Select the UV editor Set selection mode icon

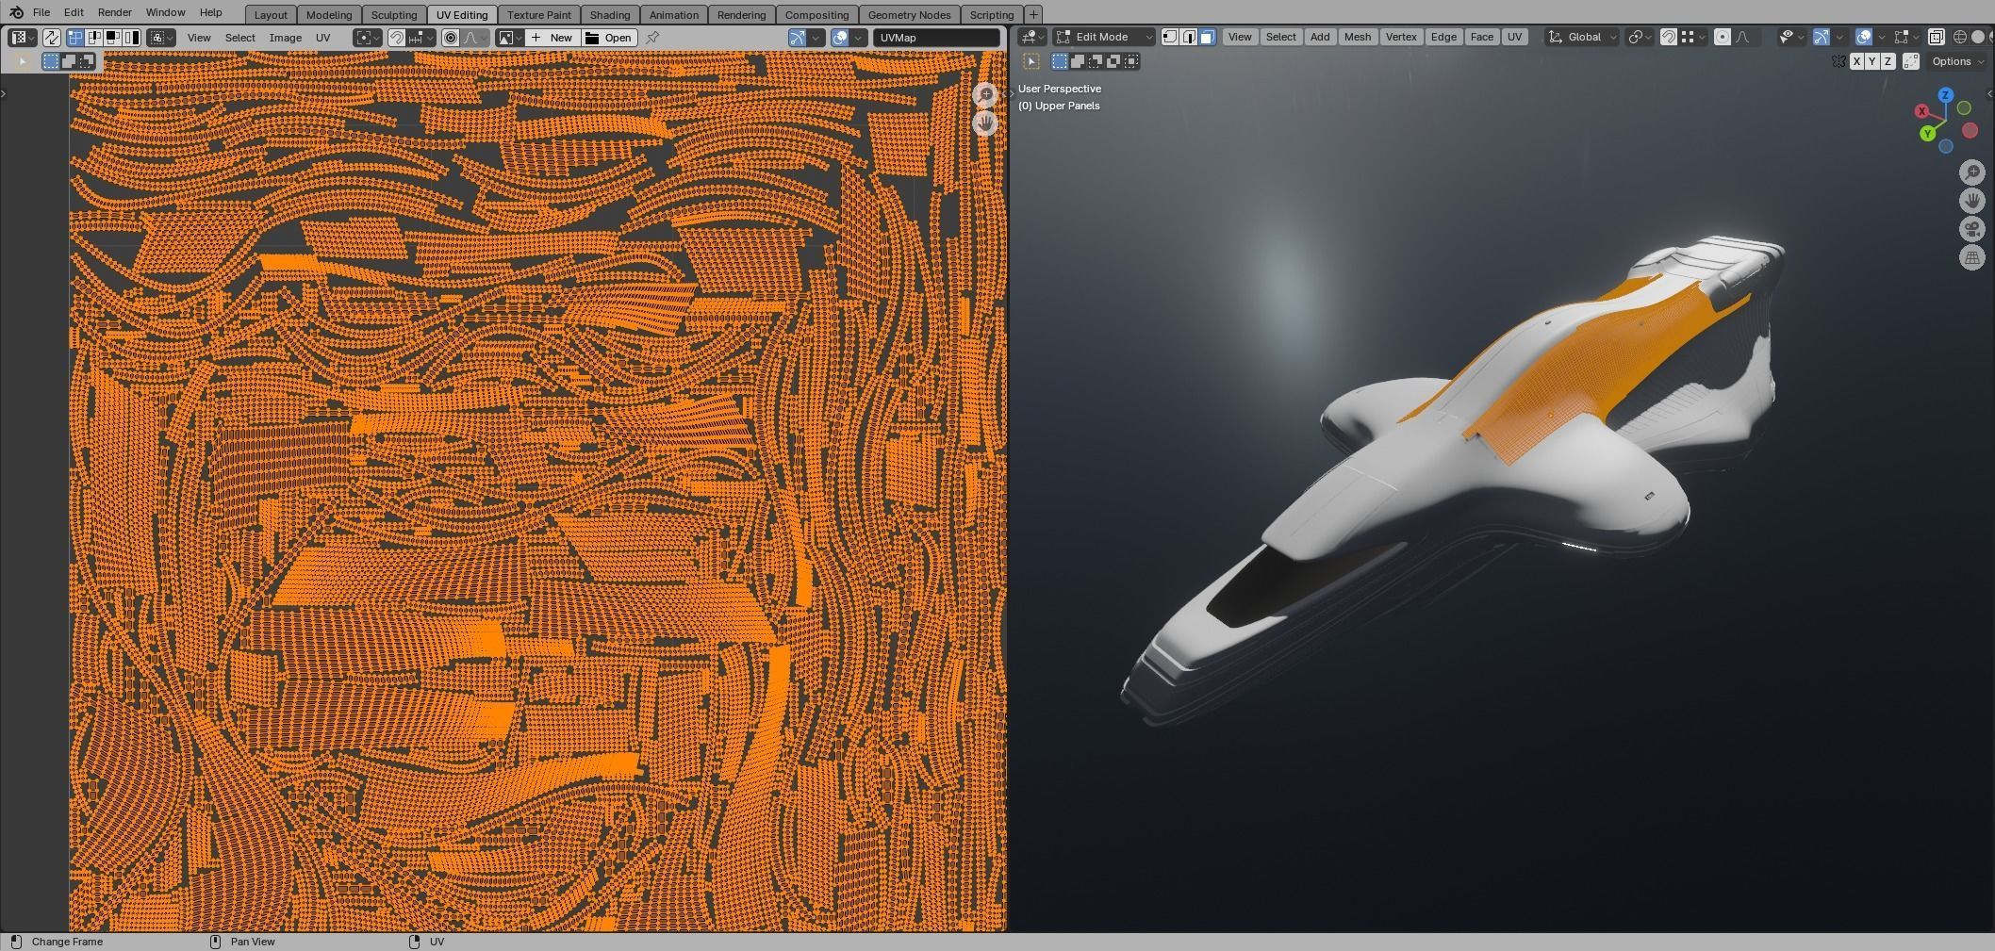[x=51, y=61]
